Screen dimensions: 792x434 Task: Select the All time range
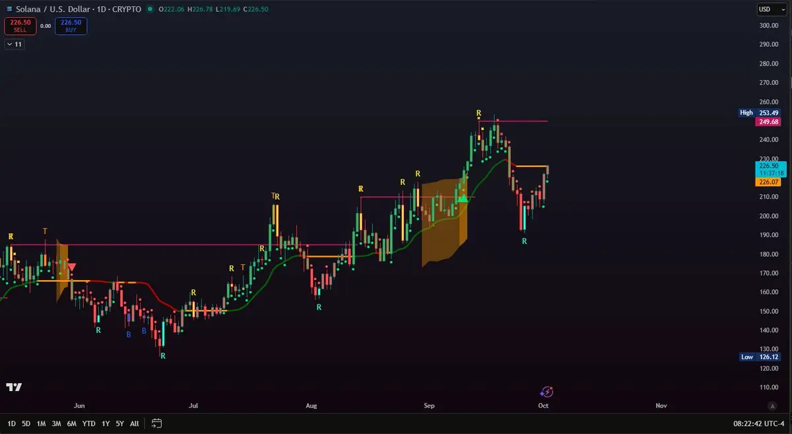[x=134, y=423]
